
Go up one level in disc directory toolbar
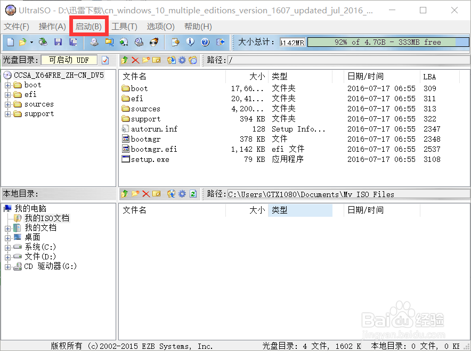(125, 60)
